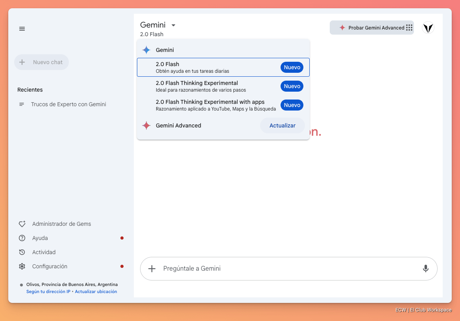Viewport: 460px width, 321px height.
Task: Click the Configuración gear icon
Action: coord(22,266)
